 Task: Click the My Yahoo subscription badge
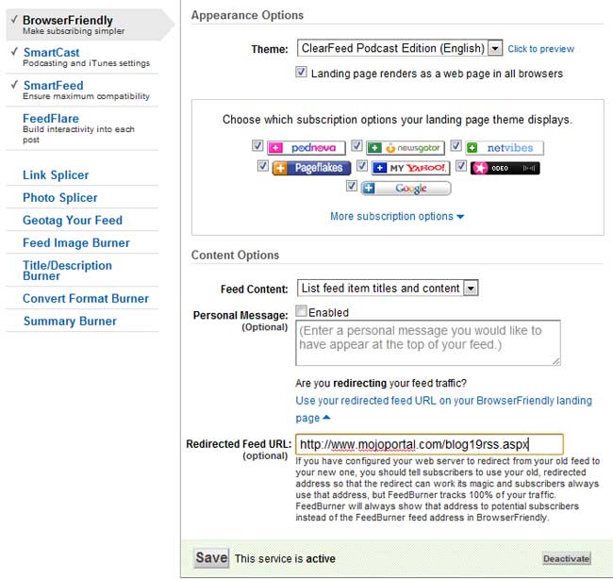(x=407, y=168)
